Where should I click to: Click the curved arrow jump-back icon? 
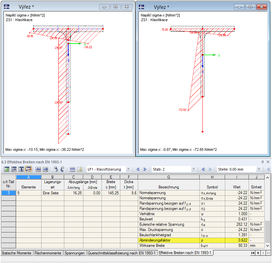click(x=55, y=169)
